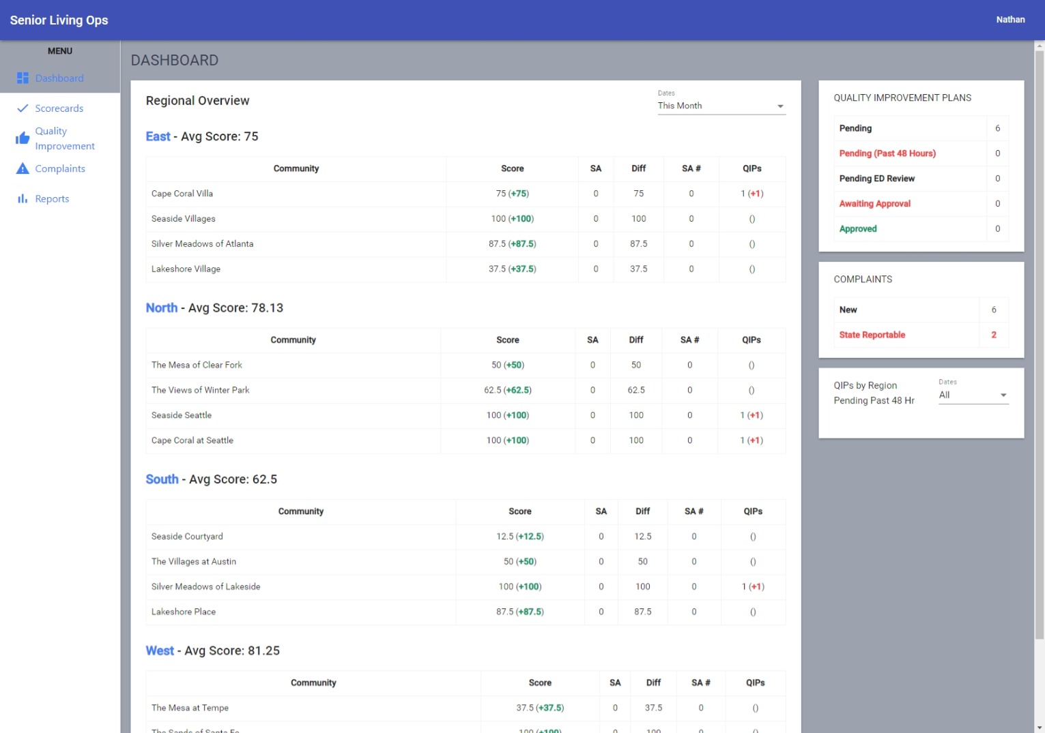The height and width of the screenshot is (733, 1045).
Task: Open the East region link
Action: [x=158, y=136]
